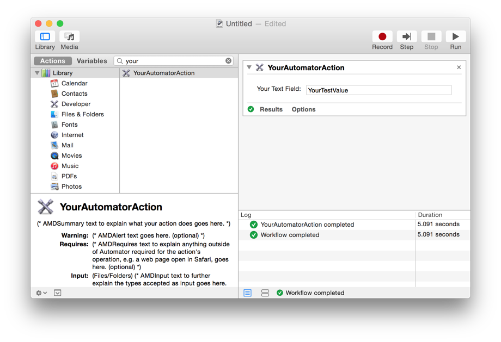Select the Mail category
Screen dimensions: 501x342
coord(68,145)
